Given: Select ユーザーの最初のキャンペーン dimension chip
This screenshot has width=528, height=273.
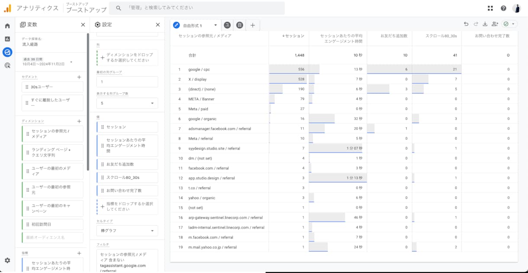Looking at the screenshot, I should point(52,208).
